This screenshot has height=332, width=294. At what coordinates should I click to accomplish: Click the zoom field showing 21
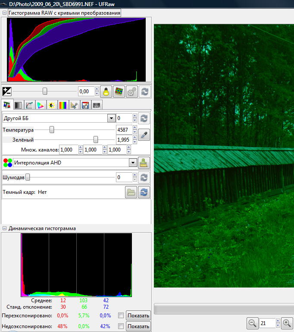pyautogui.click(x=267, y=323)
